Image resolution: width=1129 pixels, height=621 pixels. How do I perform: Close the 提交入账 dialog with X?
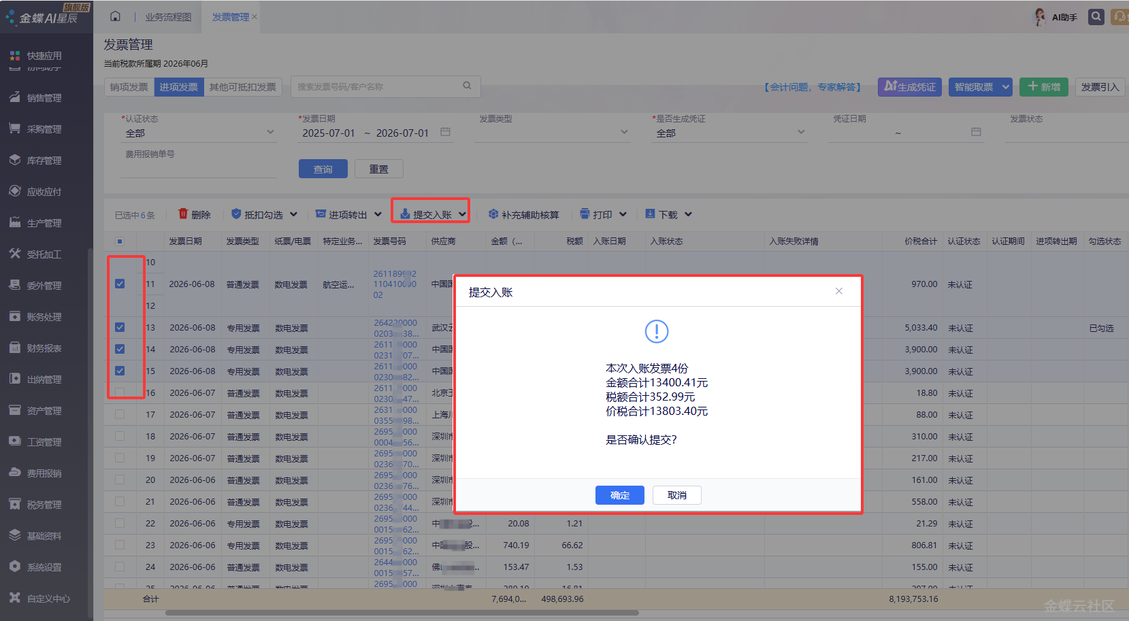tap(839, 291)
